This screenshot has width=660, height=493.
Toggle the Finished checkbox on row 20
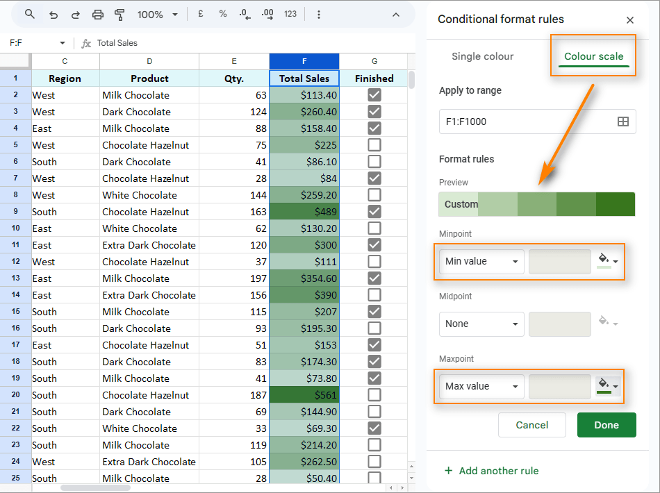click(374, 395)
